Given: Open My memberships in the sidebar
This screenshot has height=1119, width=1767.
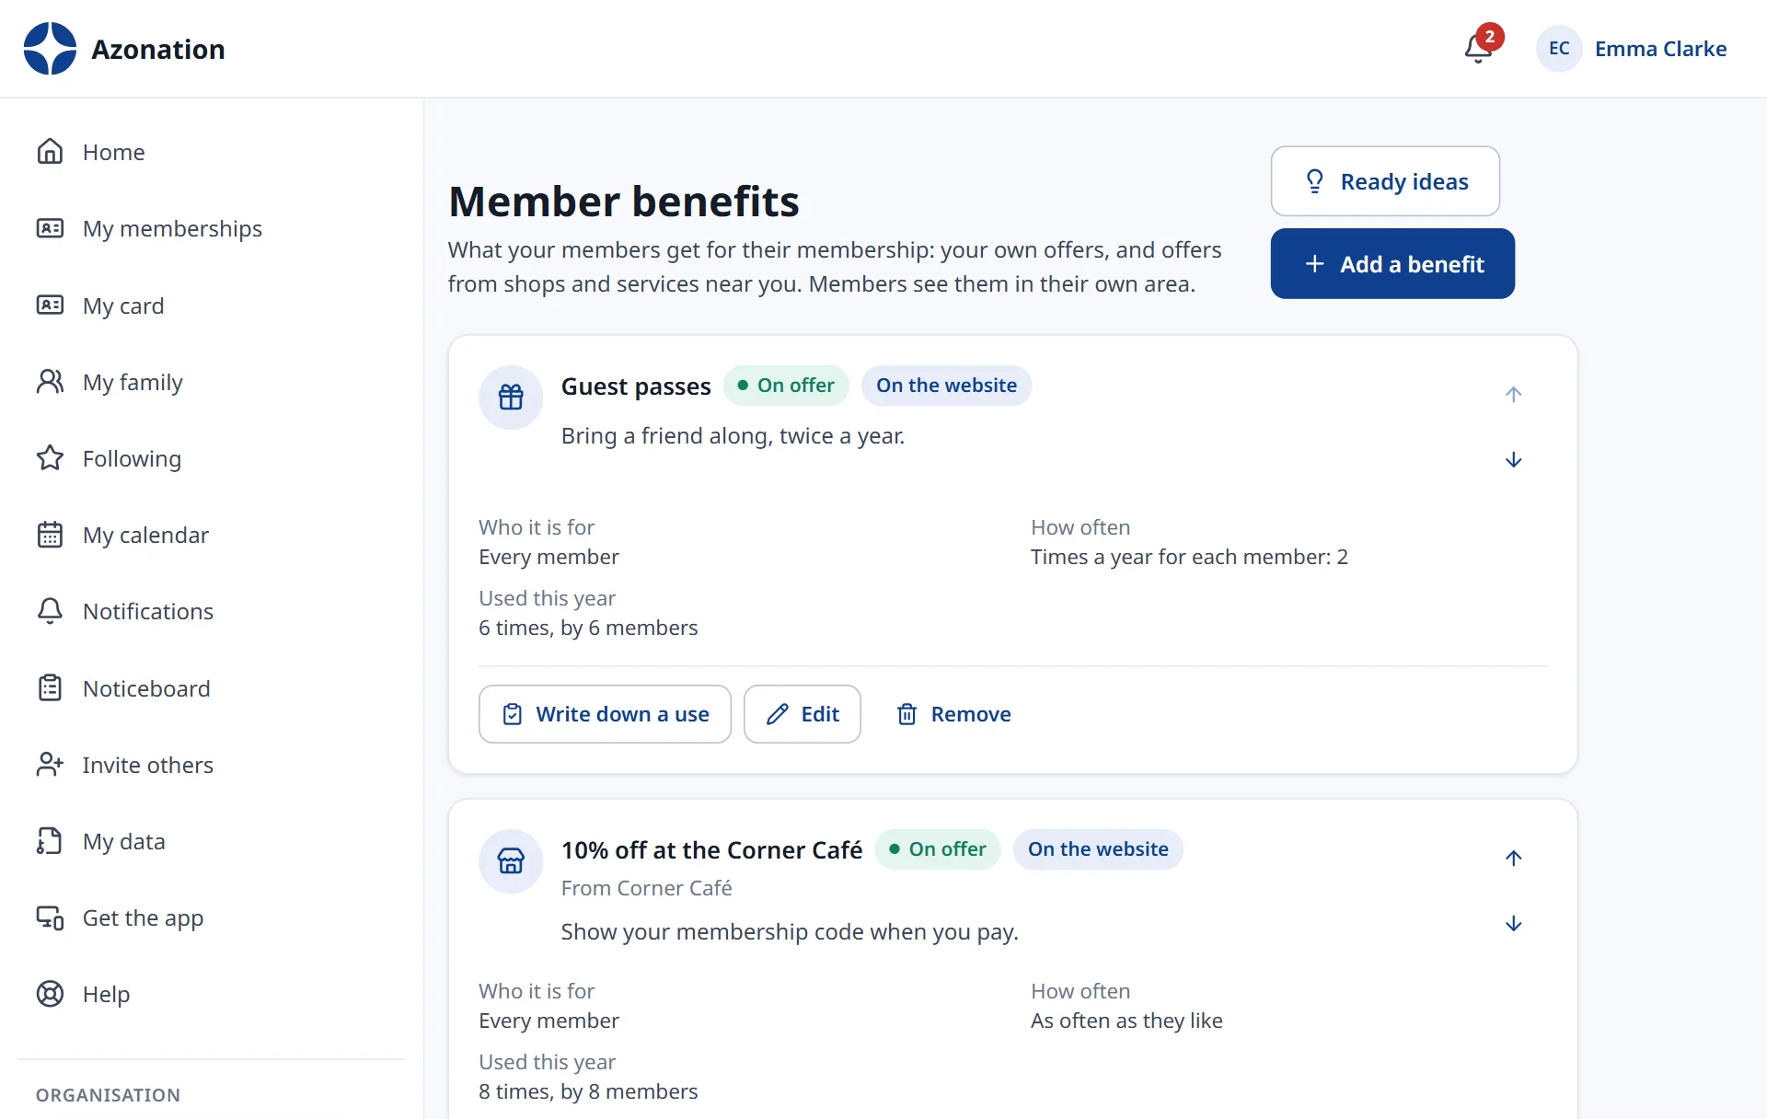Looking at the screenshot, I should coord(211,228).
